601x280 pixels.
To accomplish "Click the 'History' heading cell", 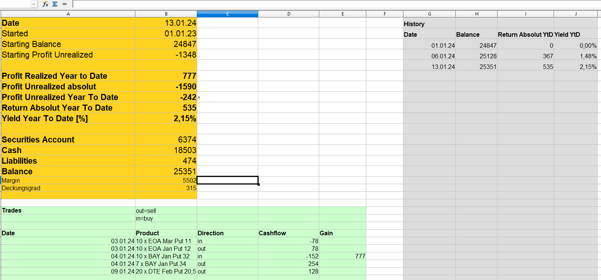I will [429, 24].
